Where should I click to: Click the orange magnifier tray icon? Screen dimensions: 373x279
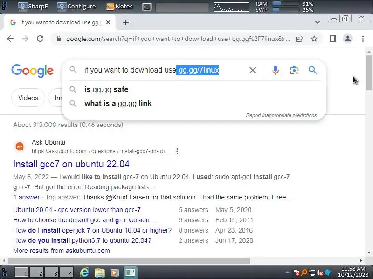click(x=304, y=272)
